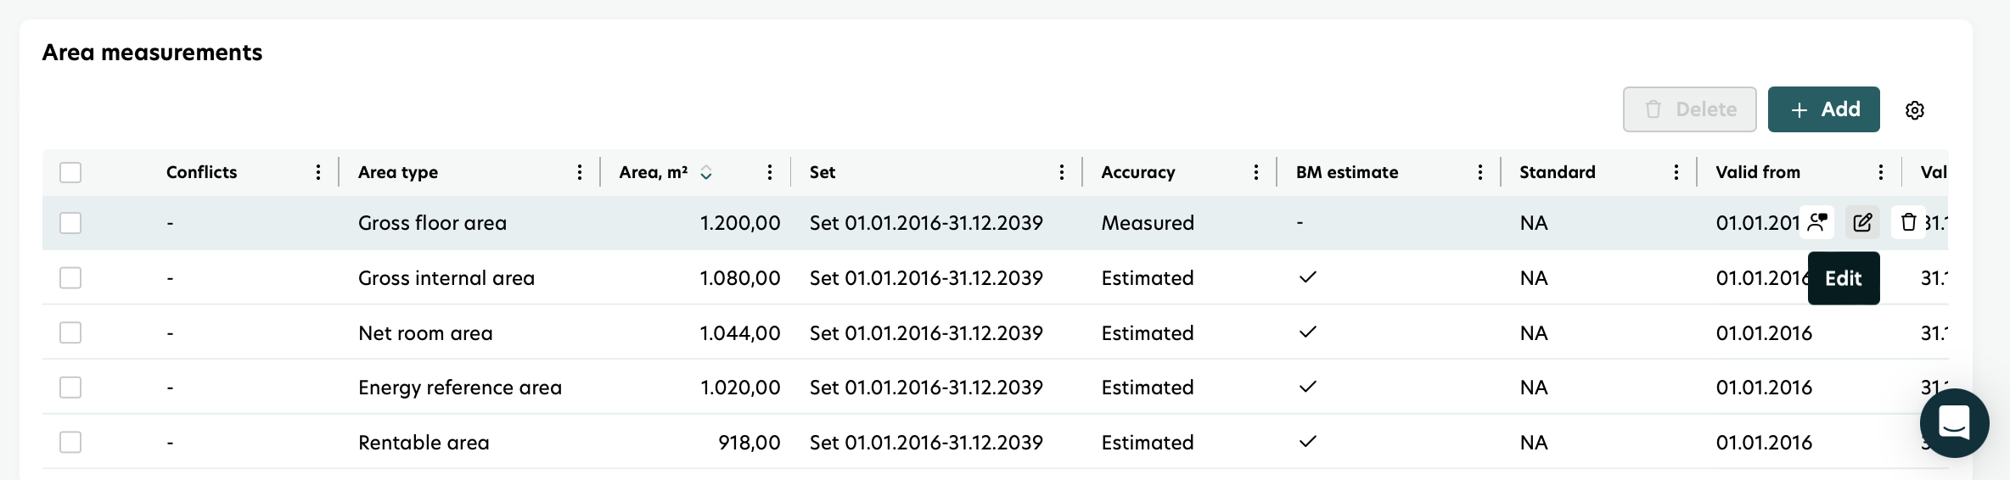Click the Gross floor area cell
This screenshot has height=480, width=2010.
click(x=432, y=223)
